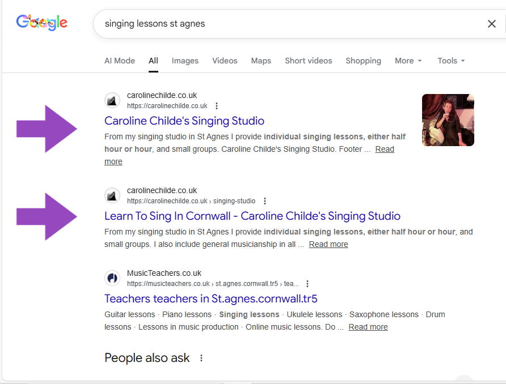Click first result's carolinechilde favicon
This screenshot has height=384, width=506.
[x=112, y=100]
